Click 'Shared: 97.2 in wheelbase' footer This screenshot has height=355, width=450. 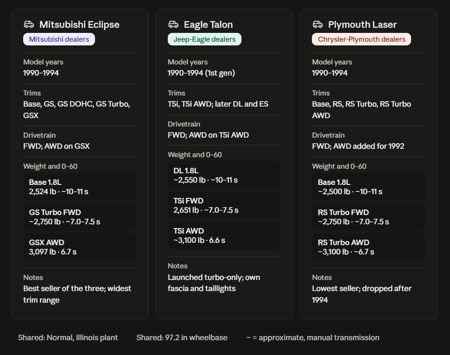click(x=182, y=337)
